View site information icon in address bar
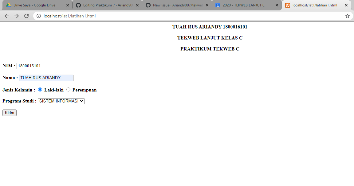Viewport: 354px width, 186px height. (39, 16)
